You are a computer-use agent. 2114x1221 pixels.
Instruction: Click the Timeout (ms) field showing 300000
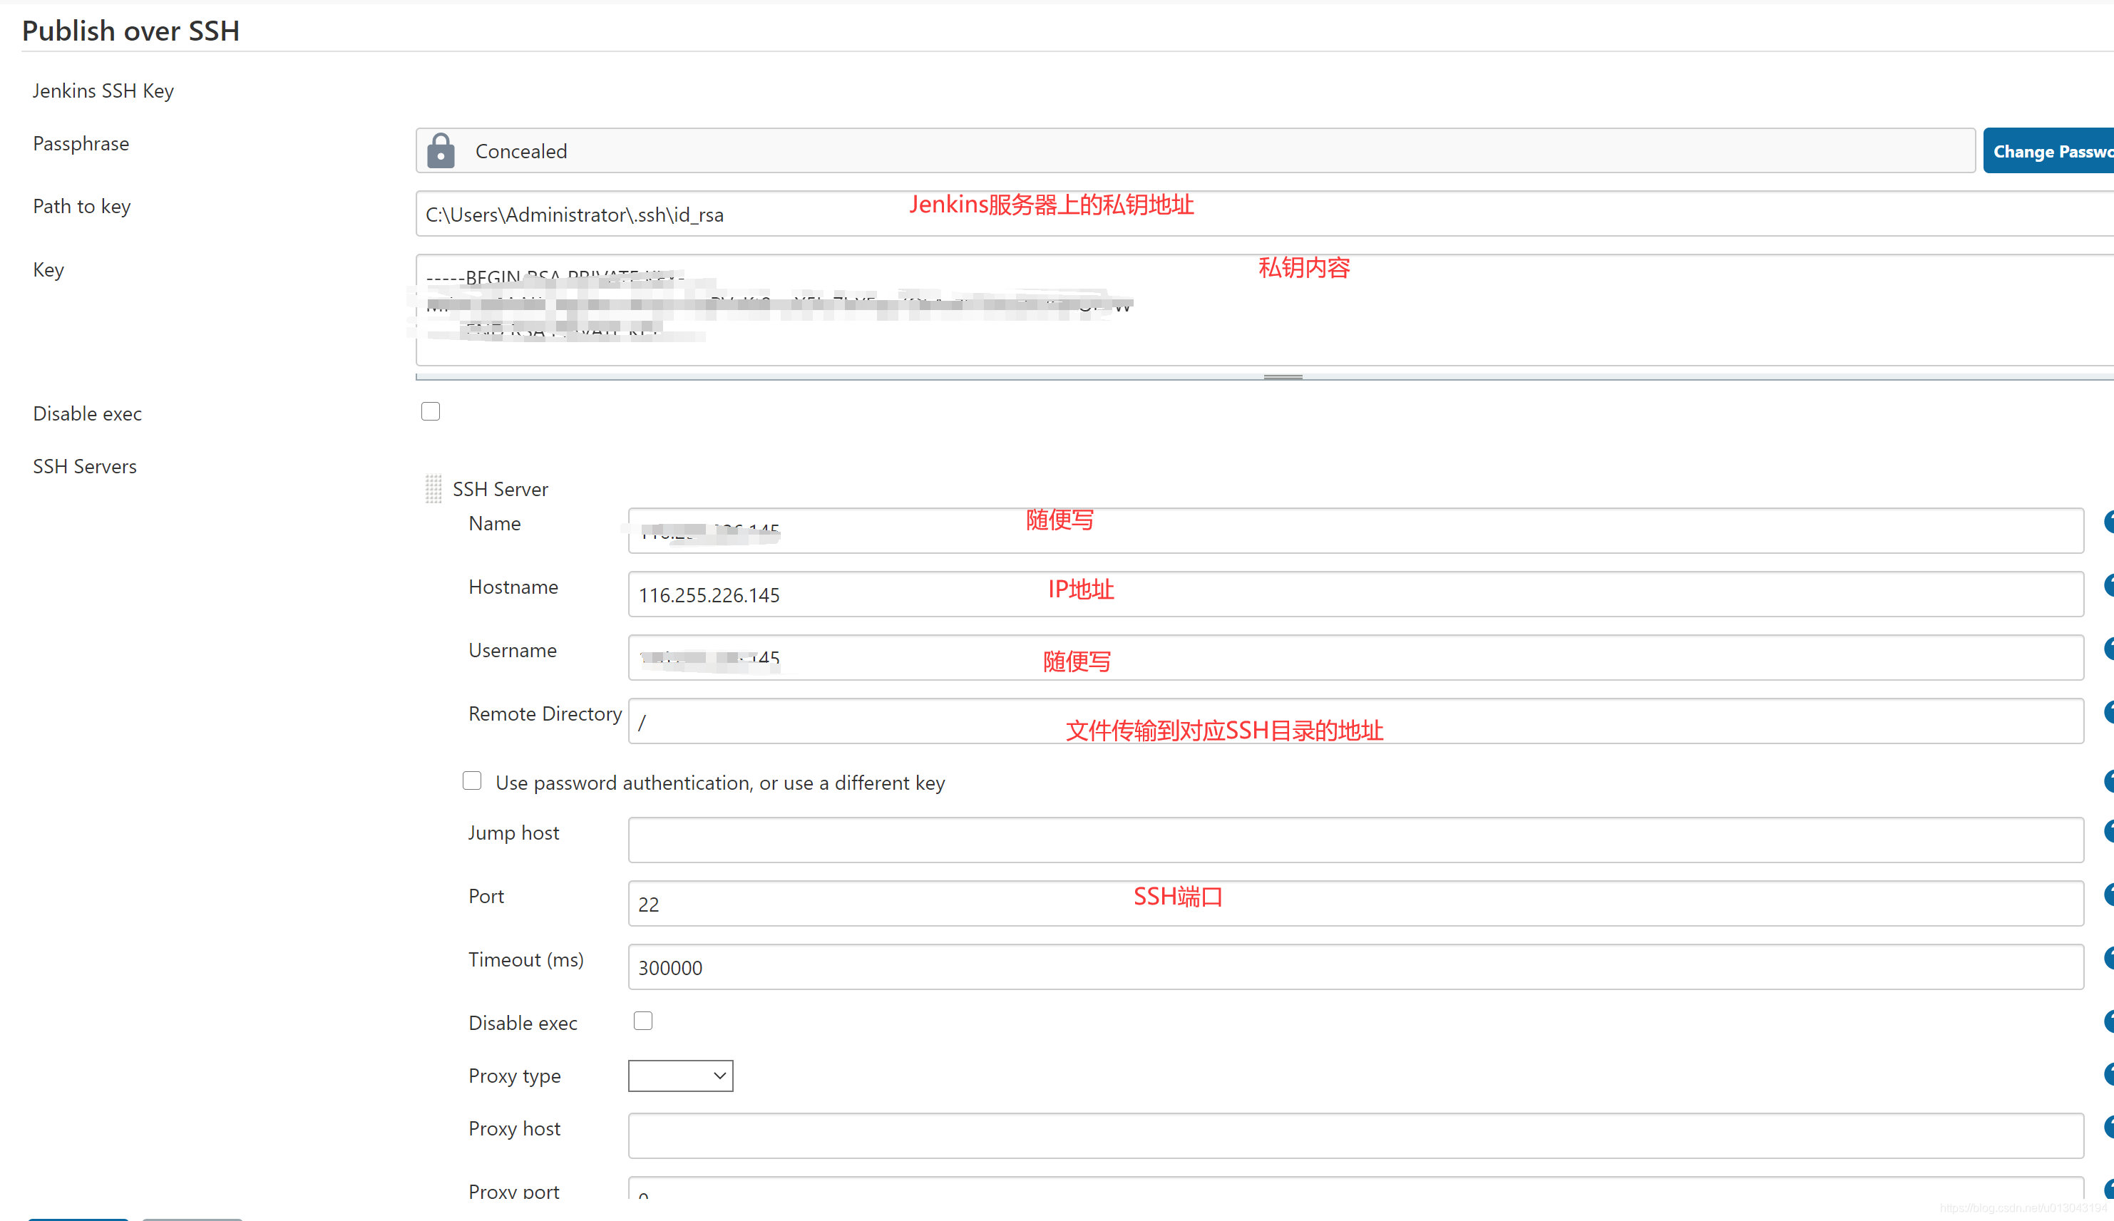1355,967
